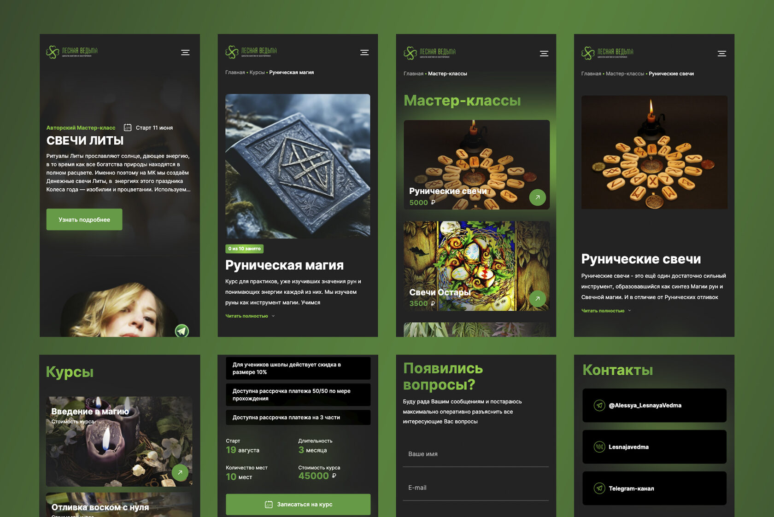Click arrow icon on Рунические свечи card
The width and height of the screenshot is (774, 517).
(538, 198)
